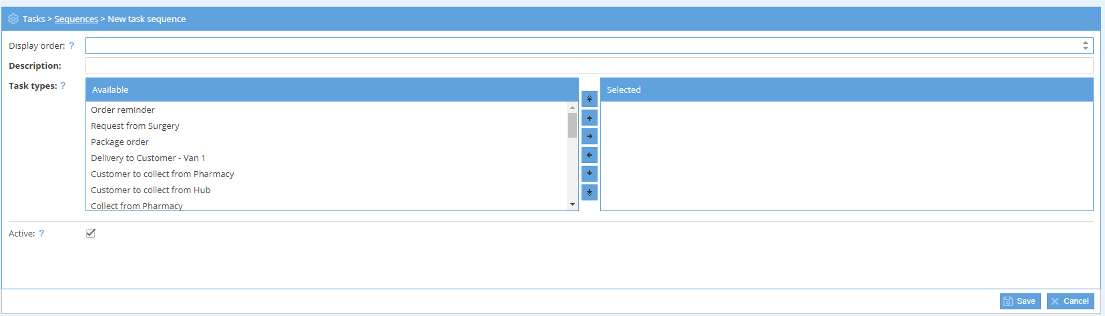Click the help icon beside Task types
This screenshot has height=316, width=1105.
(x=63, y=86)
